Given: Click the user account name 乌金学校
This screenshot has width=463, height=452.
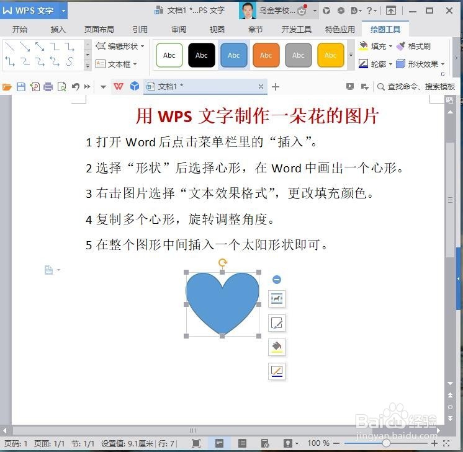Looking at the screenshot, I should pos(277,11).
